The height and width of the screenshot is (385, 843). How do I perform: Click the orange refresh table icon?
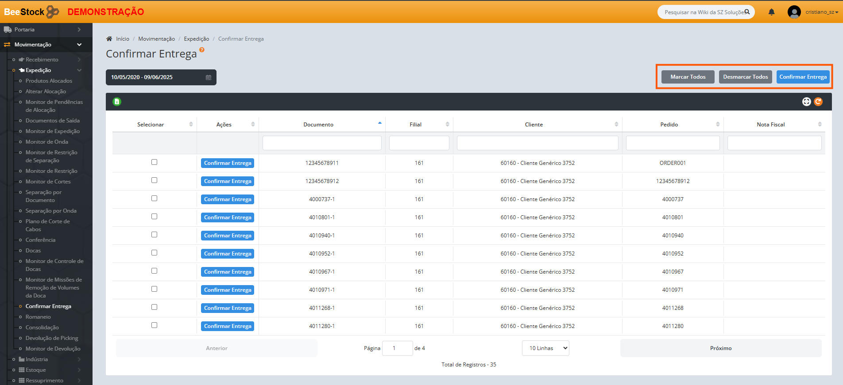tap(818, 102)
